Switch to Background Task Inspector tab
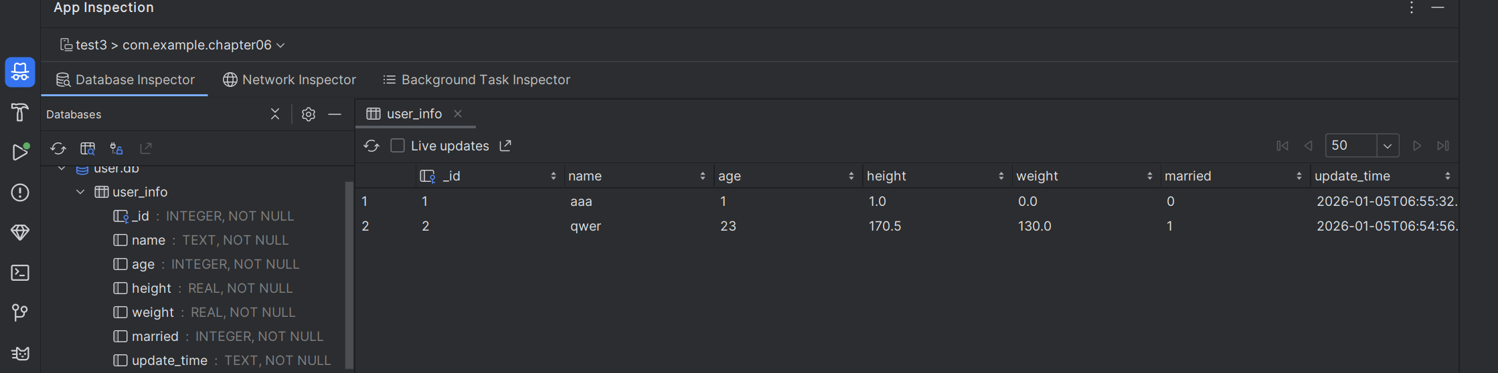Viewport: 1498px width, 373px height. pos(477,80)
